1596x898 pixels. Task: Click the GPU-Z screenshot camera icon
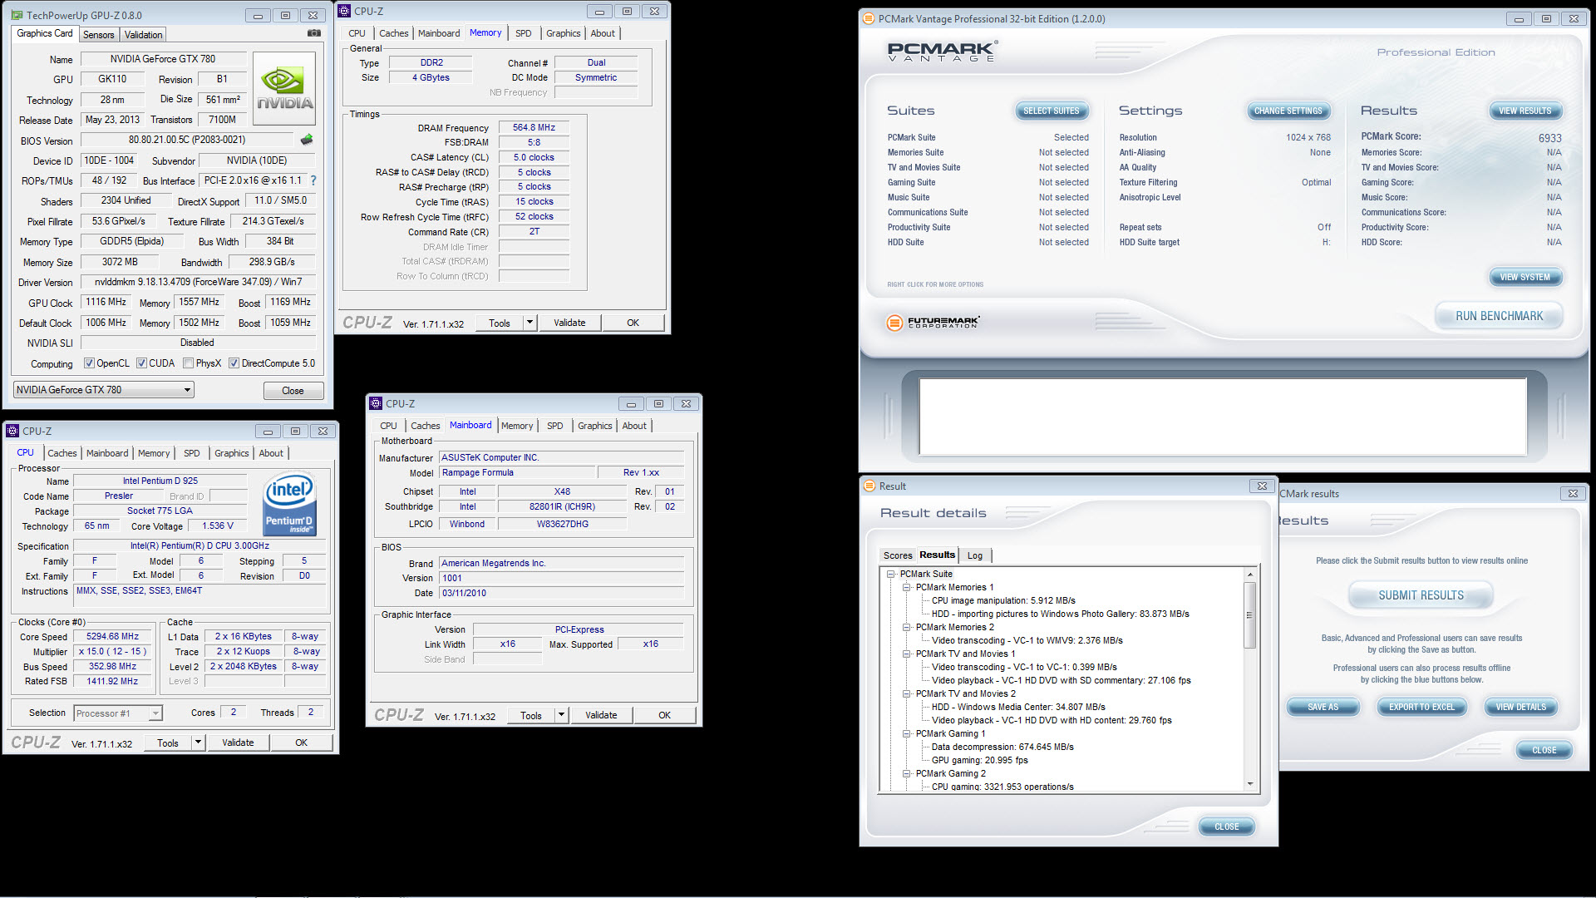point(314,33)
